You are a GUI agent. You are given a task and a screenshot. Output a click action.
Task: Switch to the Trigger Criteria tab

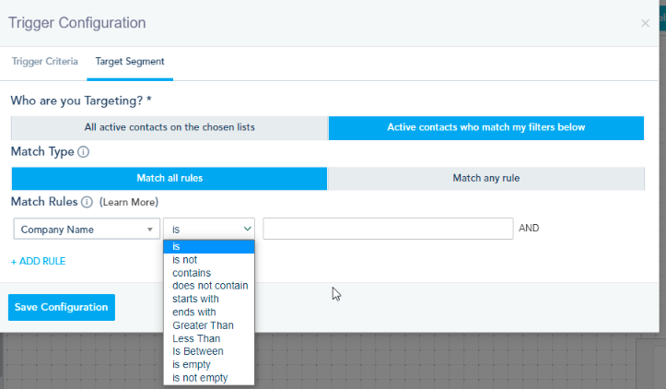pyautogui.click(x=44, y=62)
